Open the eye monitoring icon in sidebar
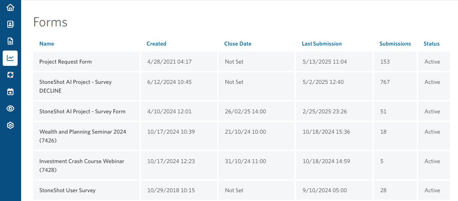Viewport: 458px width, 201px height. (10, 108)
